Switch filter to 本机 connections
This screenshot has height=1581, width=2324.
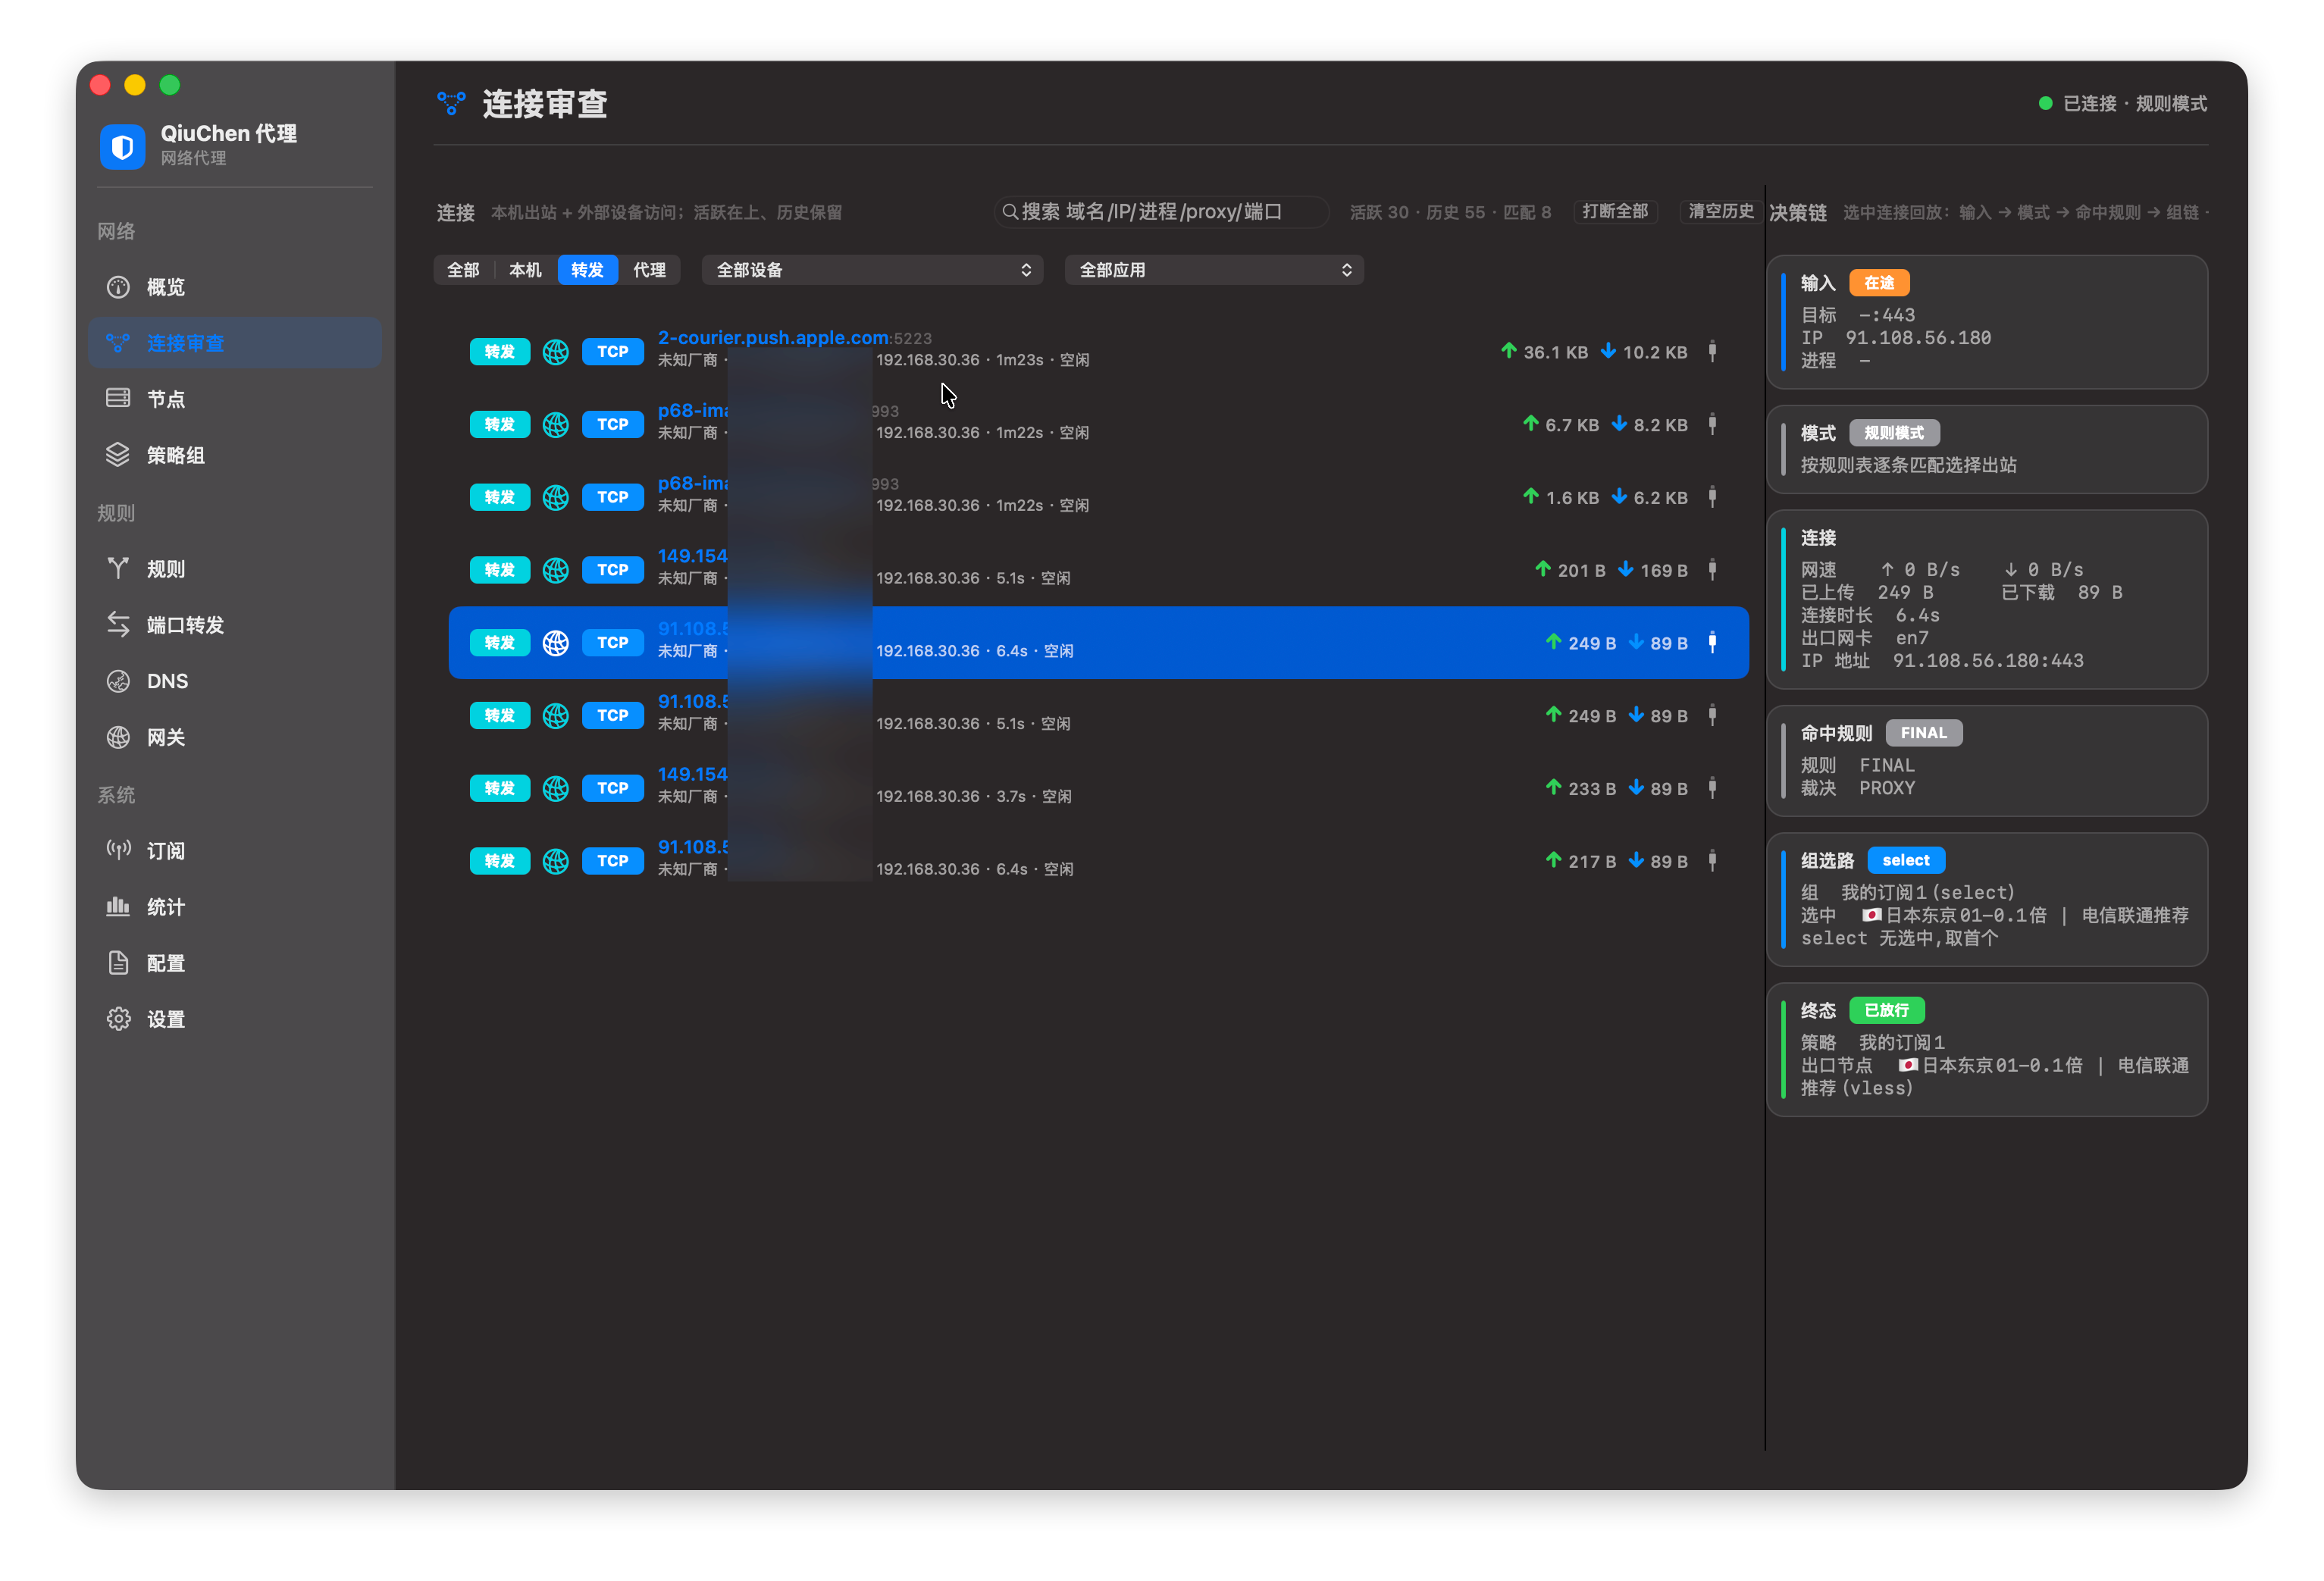pos(525,270)
